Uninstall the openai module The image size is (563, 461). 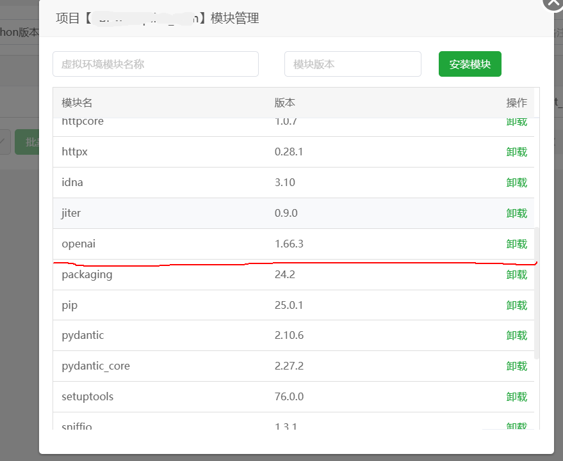point(517,244)
